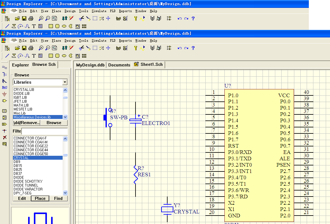
Task: Pick the ground power port tool icon
Action: click(x=4, y=94)
